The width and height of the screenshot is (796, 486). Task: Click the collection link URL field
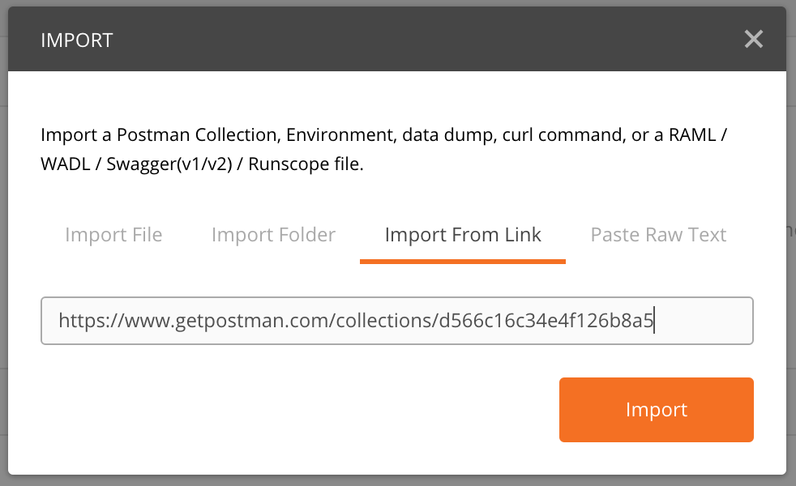click(x=397, y=321)
